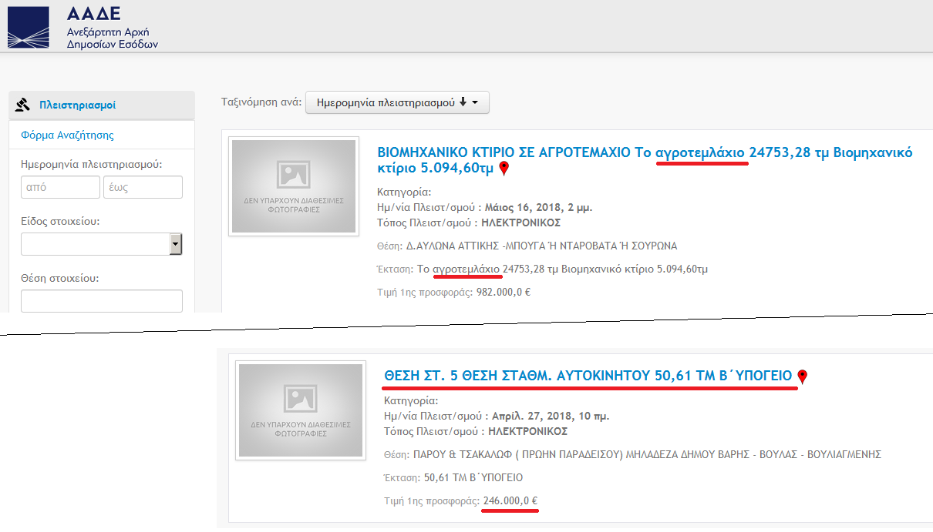Click the 982.000,0 € first offer price
Viewport: 933px width, 532px height.
click(503, 292)
